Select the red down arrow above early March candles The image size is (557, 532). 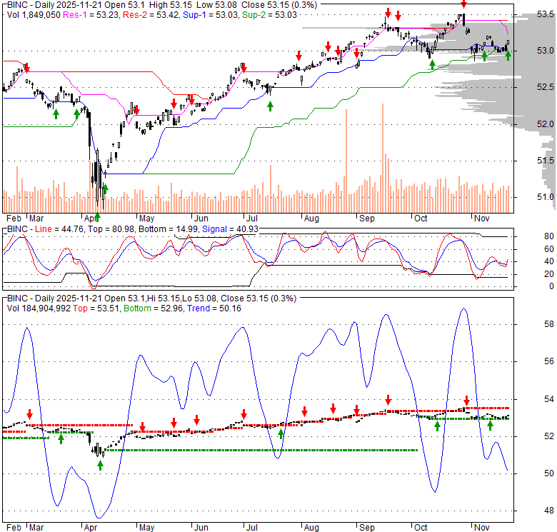click(x=27, y=68)
